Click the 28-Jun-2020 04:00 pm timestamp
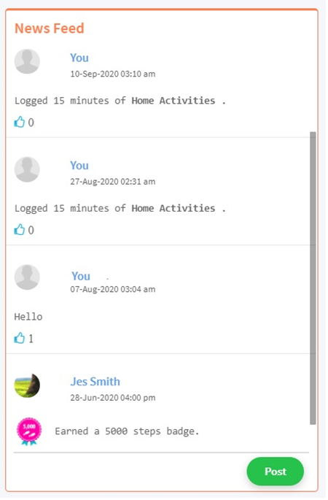Viewport: 328px width, 500px height. (x=113, y=399)
